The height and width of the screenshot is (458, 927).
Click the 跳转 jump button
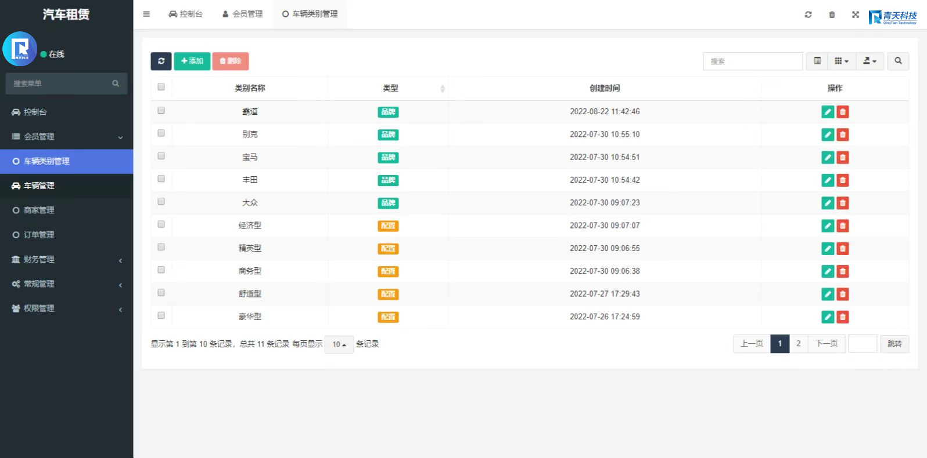894,344
